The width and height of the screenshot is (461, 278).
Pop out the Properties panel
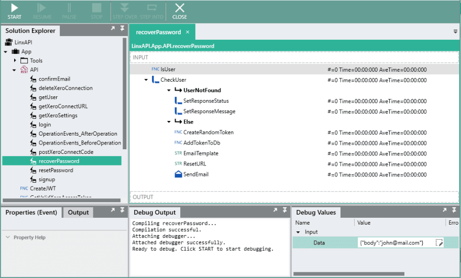(113, 210)
